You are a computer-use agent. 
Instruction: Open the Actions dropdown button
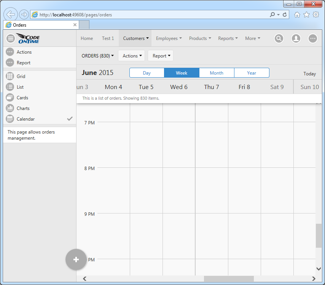(132, 56)
